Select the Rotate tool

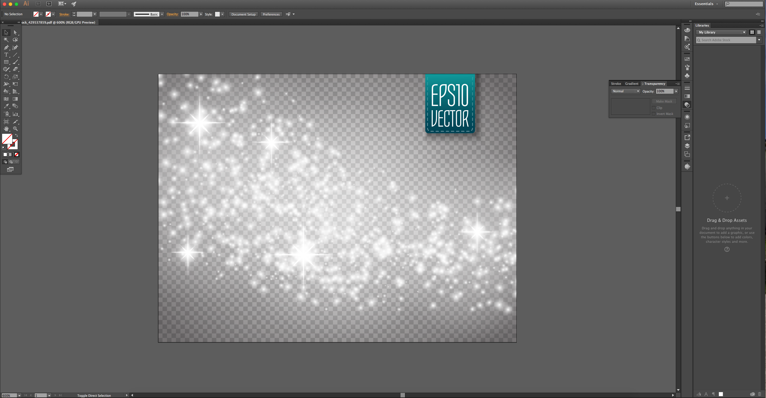[x=7, y=76]
